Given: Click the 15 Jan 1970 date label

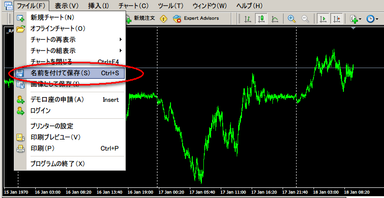Looking at the screenshot, I should (16, 192).
